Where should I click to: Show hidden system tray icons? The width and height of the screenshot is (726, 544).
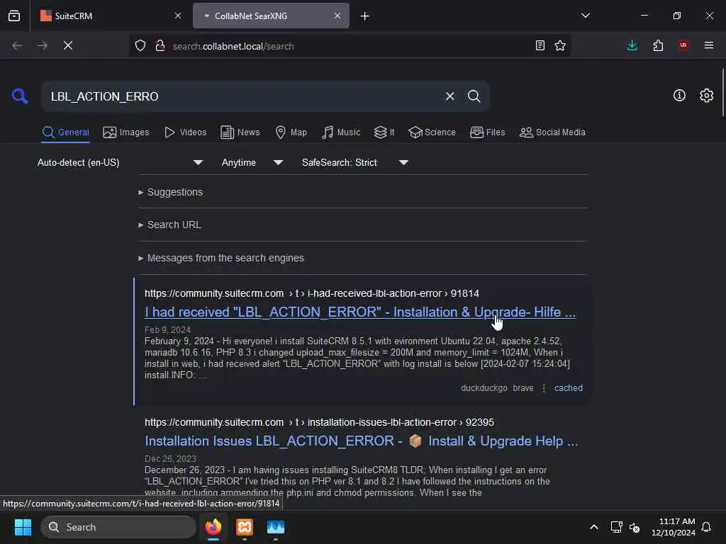pos(594,527)
